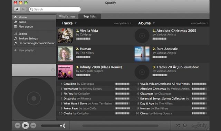Click the speaker icon beside the volume

click(x=64, y=125)
